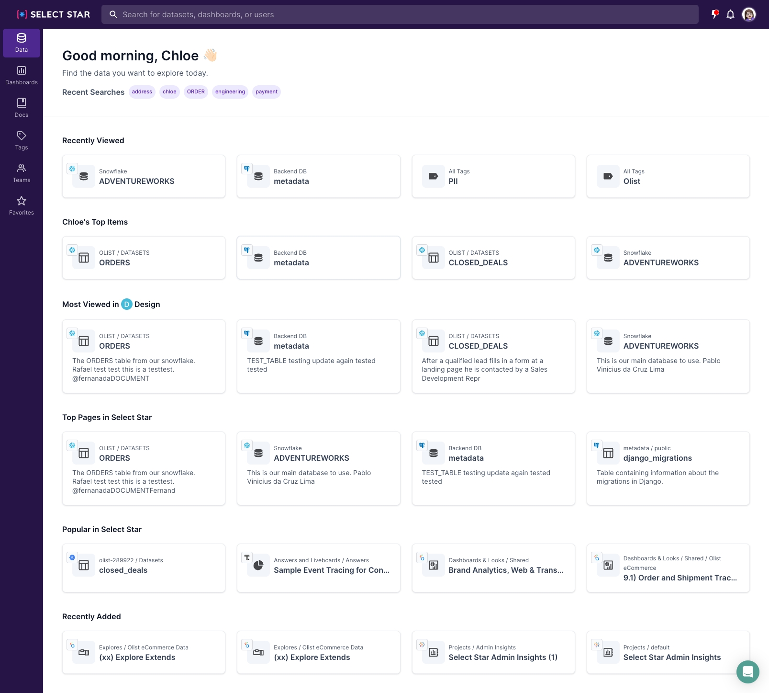Open Tags from the sidebar
The height and width of the screenshot is (693, 769).
tap(22, 140)
